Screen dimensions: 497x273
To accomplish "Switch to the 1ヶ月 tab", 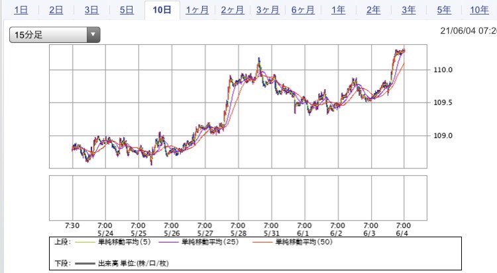I will pyautogui.click(x=197, y=10).
